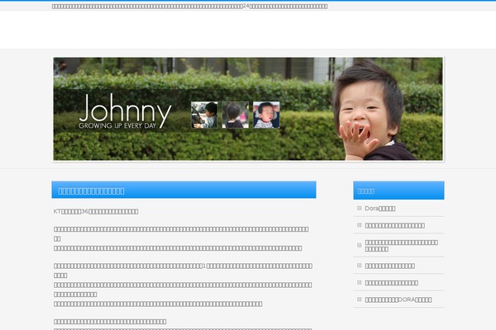
Task: Open thumbnail showing back of child's head
Action: pyautogui.click(x=236, y=115)
